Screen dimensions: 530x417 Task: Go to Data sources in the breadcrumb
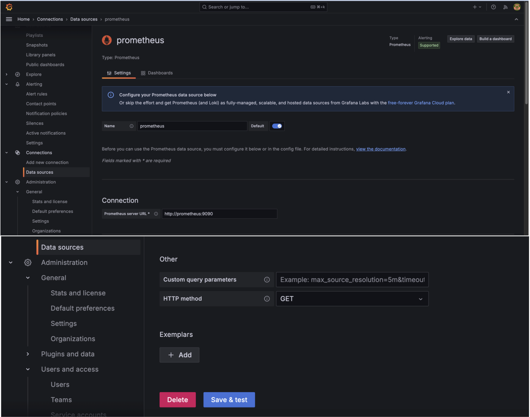[84, 19]
